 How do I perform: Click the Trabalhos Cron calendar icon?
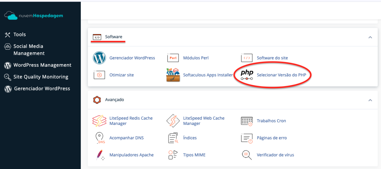point(247,121)
